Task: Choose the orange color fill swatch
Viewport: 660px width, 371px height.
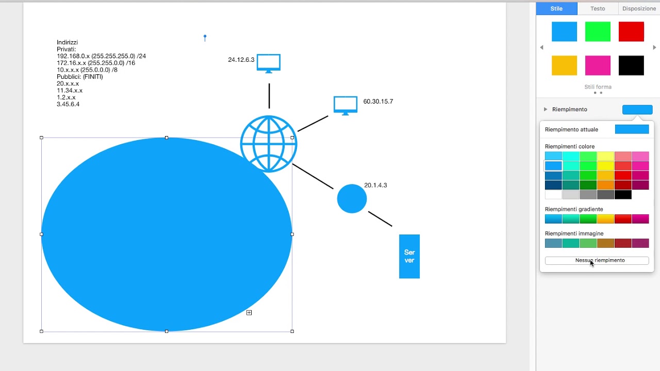Action: pyautogui.click(x=606, y=185)
